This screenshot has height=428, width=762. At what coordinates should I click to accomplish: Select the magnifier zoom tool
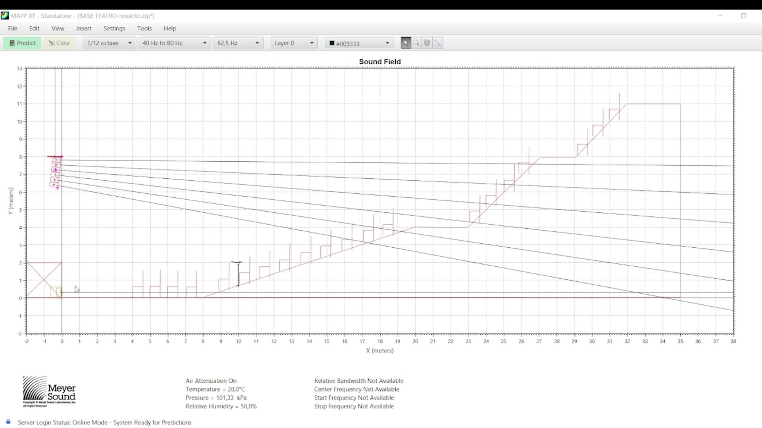coord(416,43)
